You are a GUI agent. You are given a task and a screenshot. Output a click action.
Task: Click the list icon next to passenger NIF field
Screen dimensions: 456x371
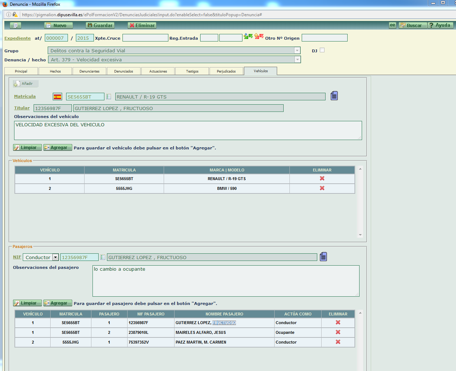pyautogui.click(x=103, y=257)
